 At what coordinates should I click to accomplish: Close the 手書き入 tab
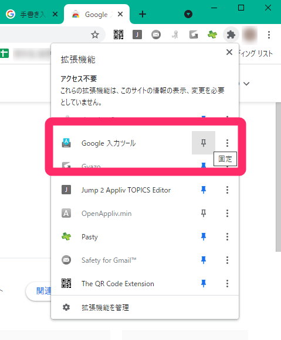(x=55, y=14)
